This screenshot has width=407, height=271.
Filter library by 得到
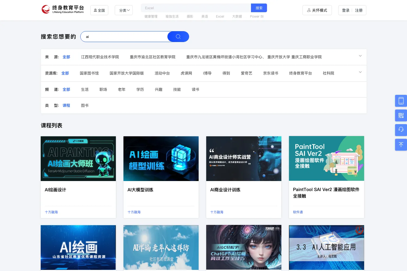point(226,73)
